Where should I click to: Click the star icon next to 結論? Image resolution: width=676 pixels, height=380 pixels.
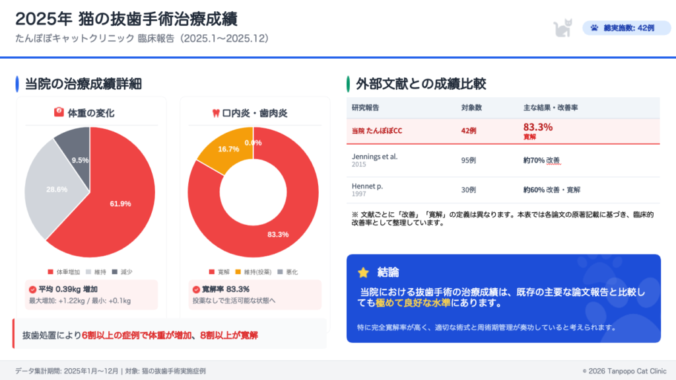tap(362, 272)
